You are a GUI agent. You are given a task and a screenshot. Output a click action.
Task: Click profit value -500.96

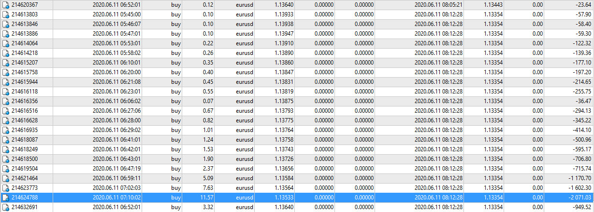582,140
